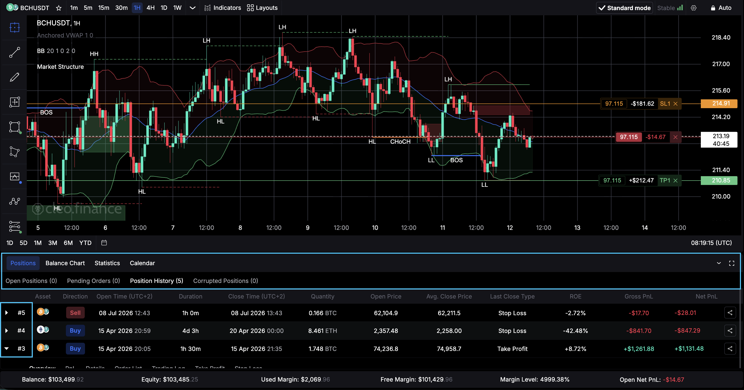
Task: Remove the SL1 stop loss order
Action: coord(675,104)
